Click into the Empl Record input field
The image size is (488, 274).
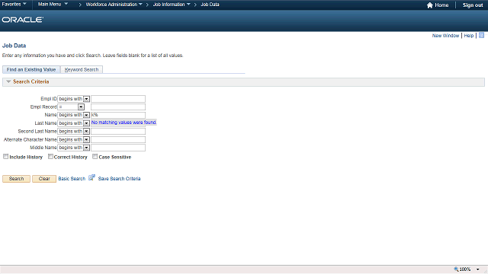(x=118, y=107)
